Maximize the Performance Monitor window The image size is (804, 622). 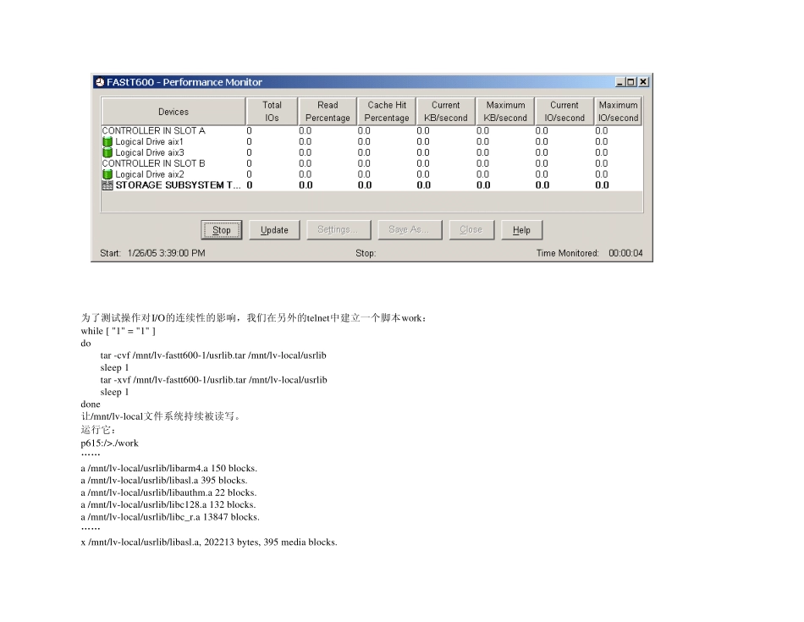click(x=631, y=82)
